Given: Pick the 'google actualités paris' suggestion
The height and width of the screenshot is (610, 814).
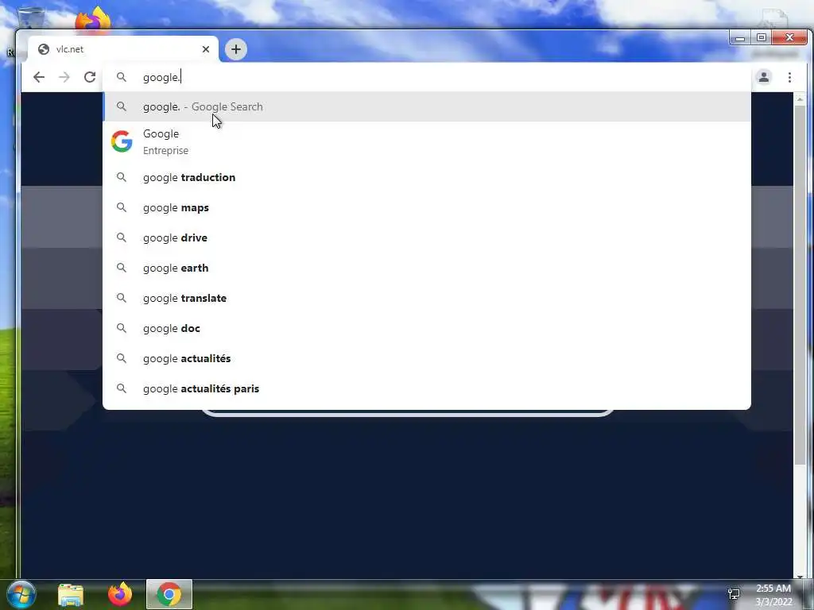Looking at the screenshot, I should pos(427,388).
